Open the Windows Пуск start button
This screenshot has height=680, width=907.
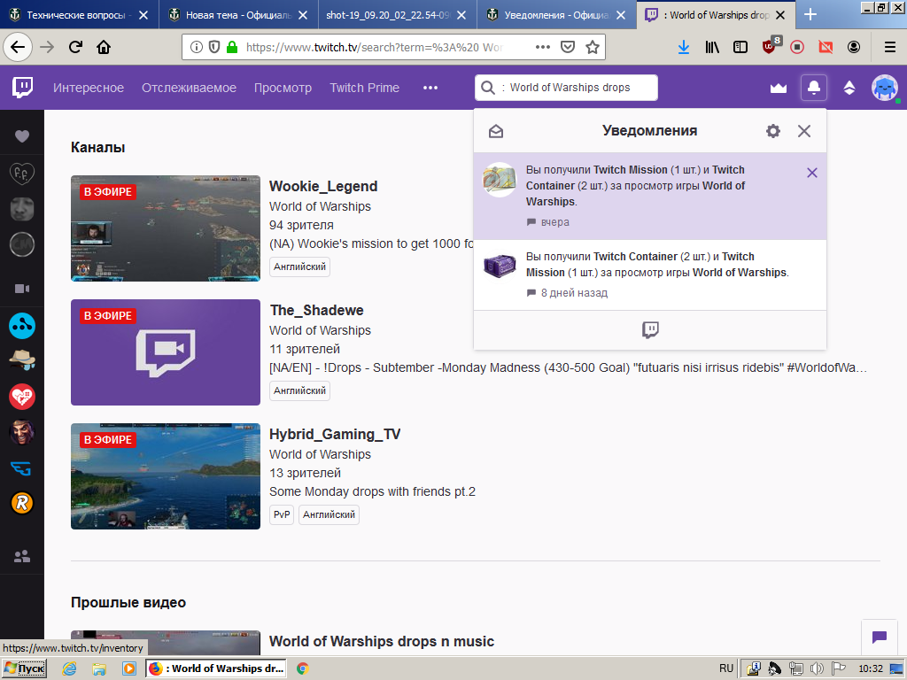tap(24, 668)
